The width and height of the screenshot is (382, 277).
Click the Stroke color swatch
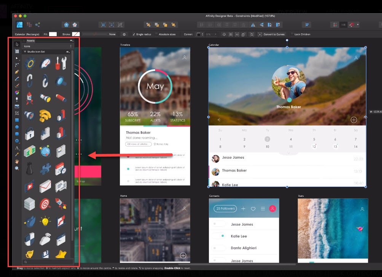[x=76, y=34]
